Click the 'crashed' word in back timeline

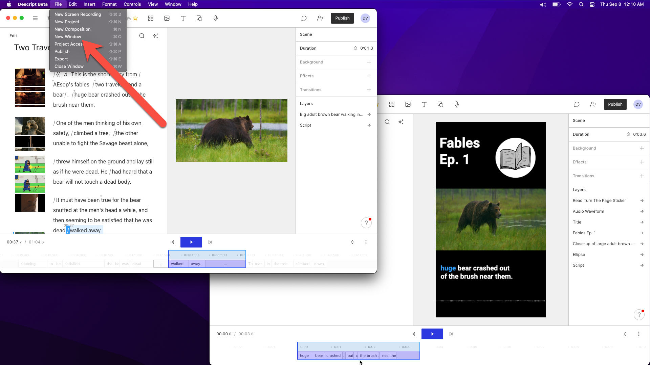click(x=333, y=356)
